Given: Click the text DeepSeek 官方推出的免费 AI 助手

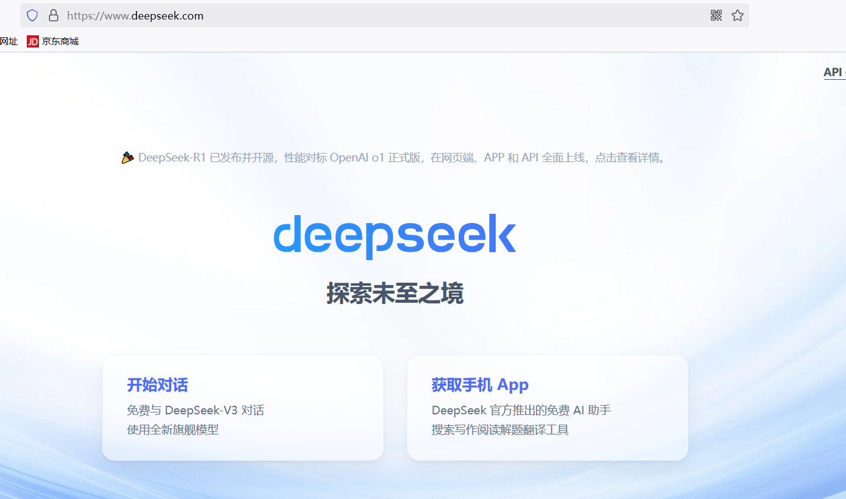Looking at the screenshot, I should [521, 410].
